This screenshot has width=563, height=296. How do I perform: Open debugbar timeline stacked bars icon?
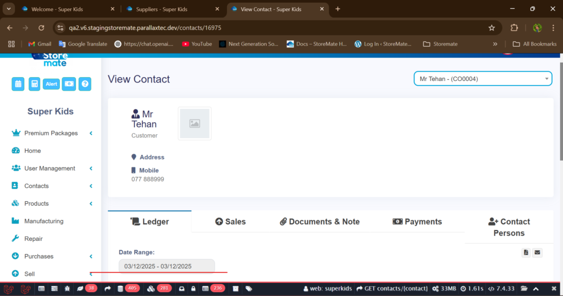pos(54,288)
